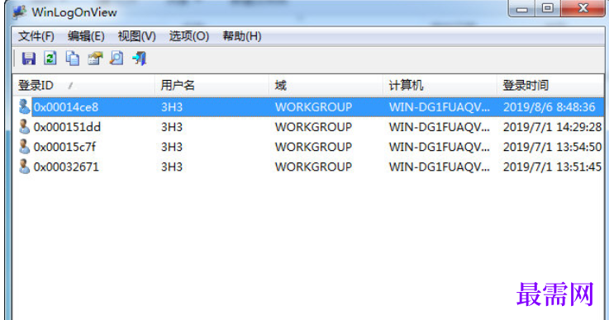
Task: Open the 编辑(E) menu
Action: pyautogui.click(x=86, y=36)
